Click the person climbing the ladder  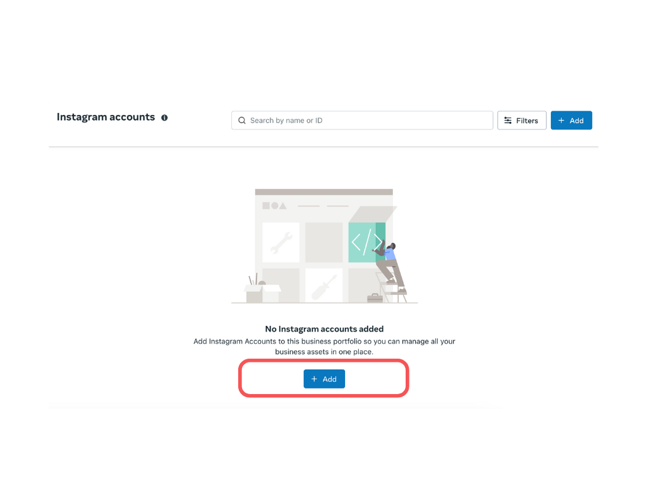[x=389, y=267]
